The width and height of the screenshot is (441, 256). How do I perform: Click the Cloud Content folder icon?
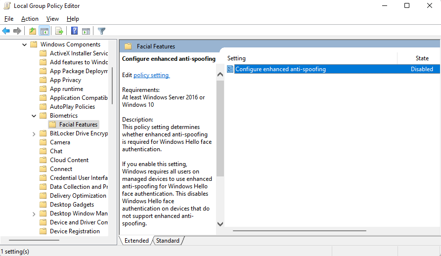point(43,160)
